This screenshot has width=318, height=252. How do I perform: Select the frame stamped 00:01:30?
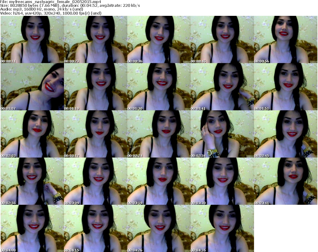pos(159,87)
